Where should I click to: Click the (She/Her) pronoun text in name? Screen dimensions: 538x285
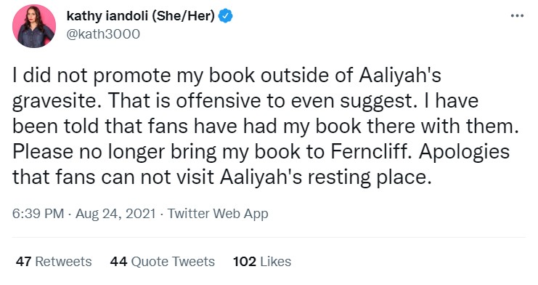coord(183,16)
